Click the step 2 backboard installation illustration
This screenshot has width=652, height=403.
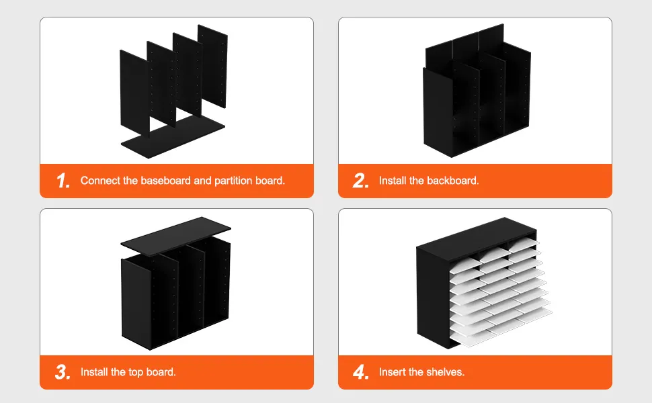pos(477,90)
